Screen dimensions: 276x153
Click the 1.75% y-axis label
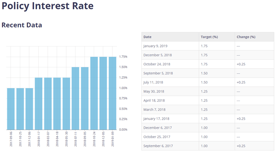pyautogui.click(x=123, y=57)
